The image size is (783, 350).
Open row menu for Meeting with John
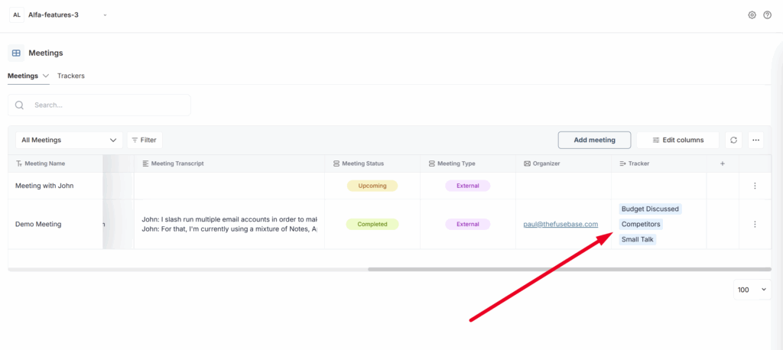click(x=755, y=186)
